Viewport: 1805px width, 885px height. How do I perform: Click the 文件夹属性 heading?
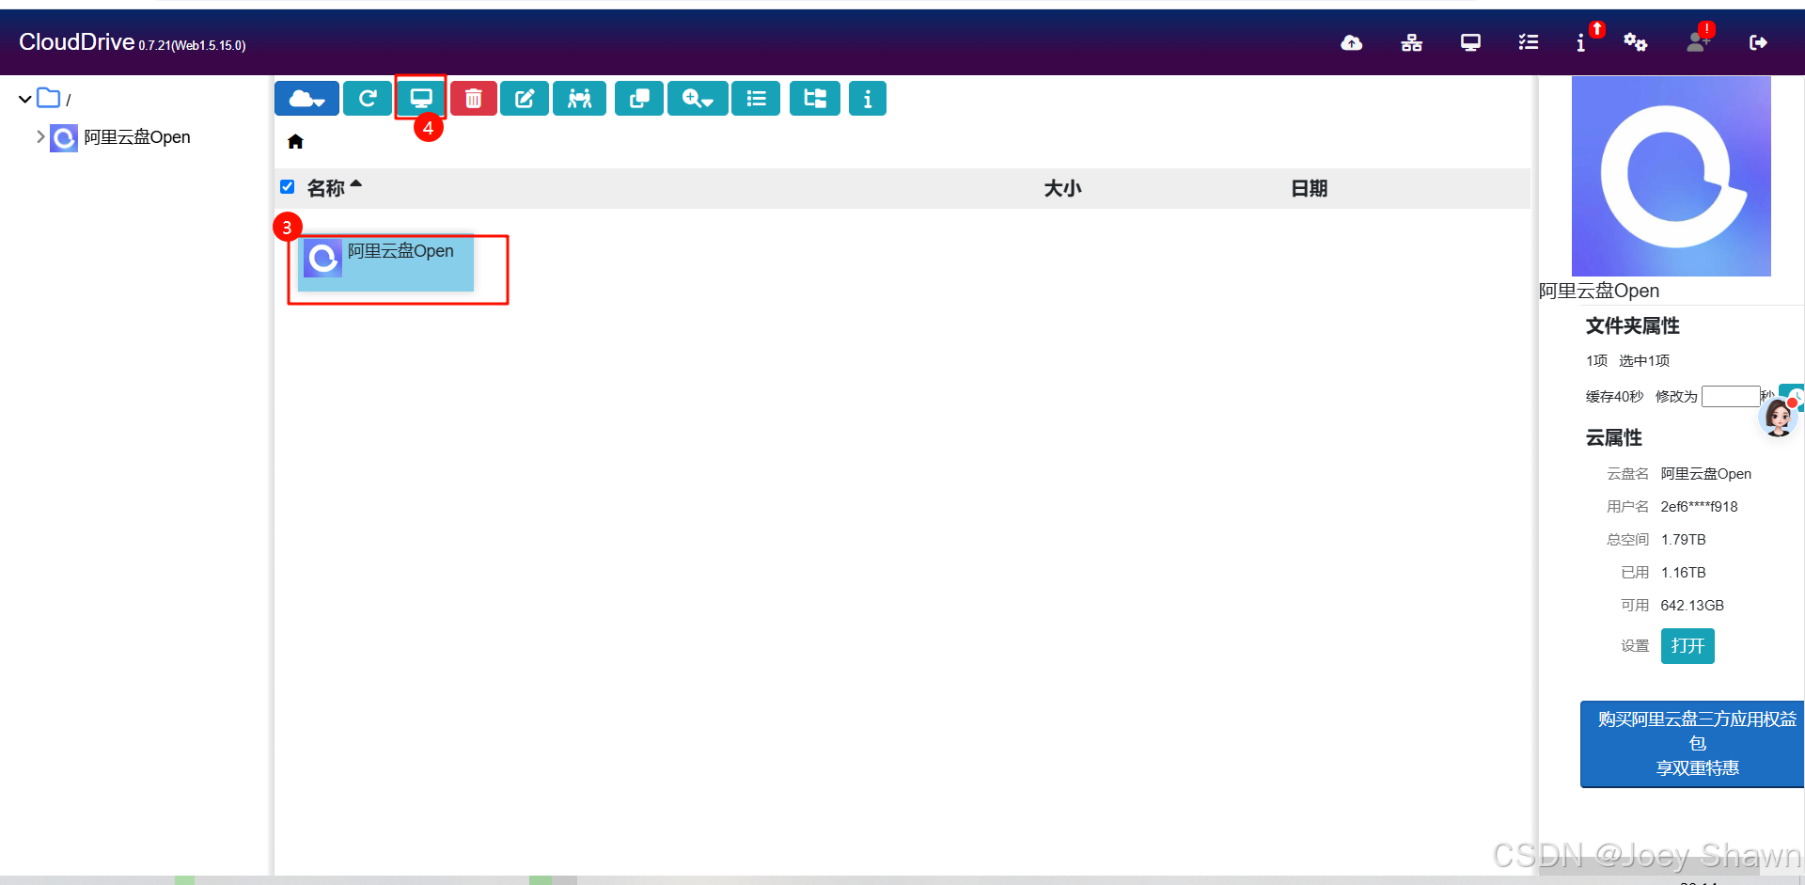(x=1632, y=326)
